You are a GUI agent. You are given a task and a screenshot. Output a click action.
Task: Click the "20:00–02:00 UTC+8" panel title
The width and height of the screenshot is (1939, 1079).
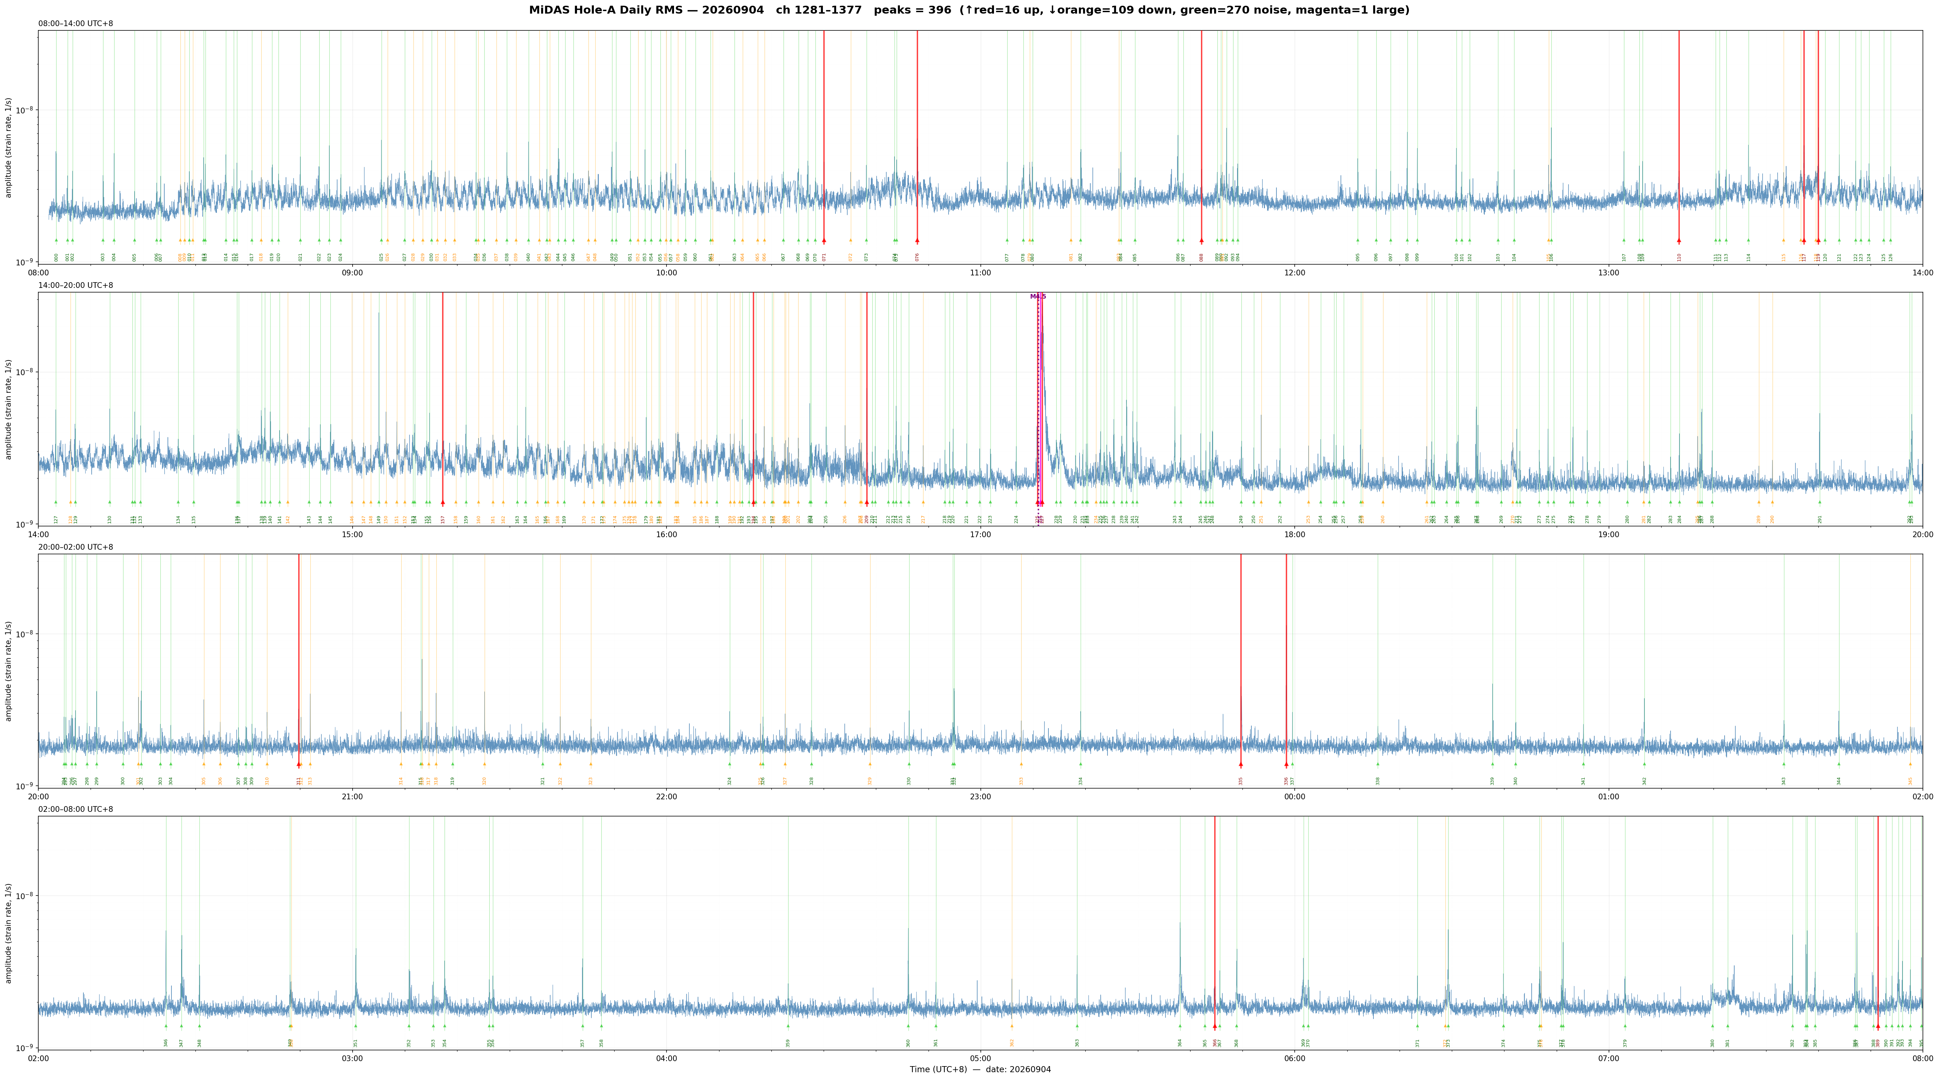coord(76,548)
